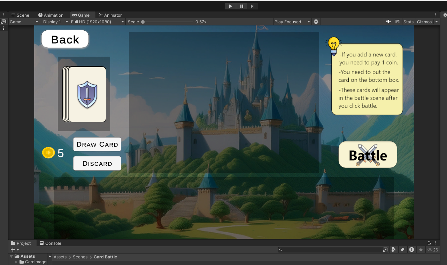Click the Discard button
The width and height of the screenshot is (447, 265).
click(x=97, y=163)
